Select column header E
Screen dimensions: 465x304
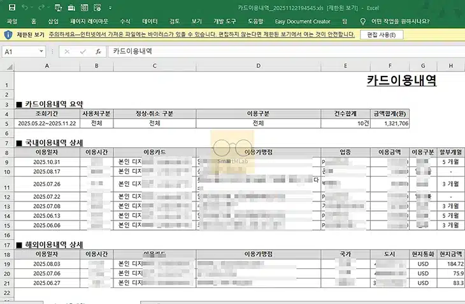pyautogui.click(x=345, y=66)
